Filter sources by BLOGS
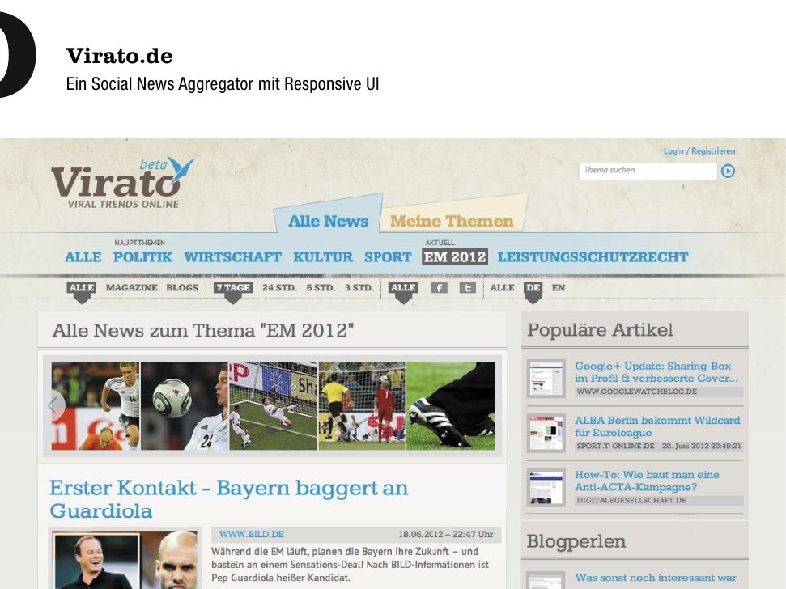Screen dimensions: 786x589 182,287
